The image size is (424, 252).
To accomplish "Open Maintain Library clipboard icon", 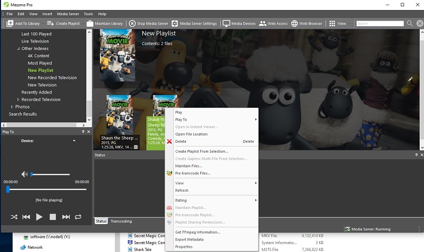I will [x=90, y=24].
